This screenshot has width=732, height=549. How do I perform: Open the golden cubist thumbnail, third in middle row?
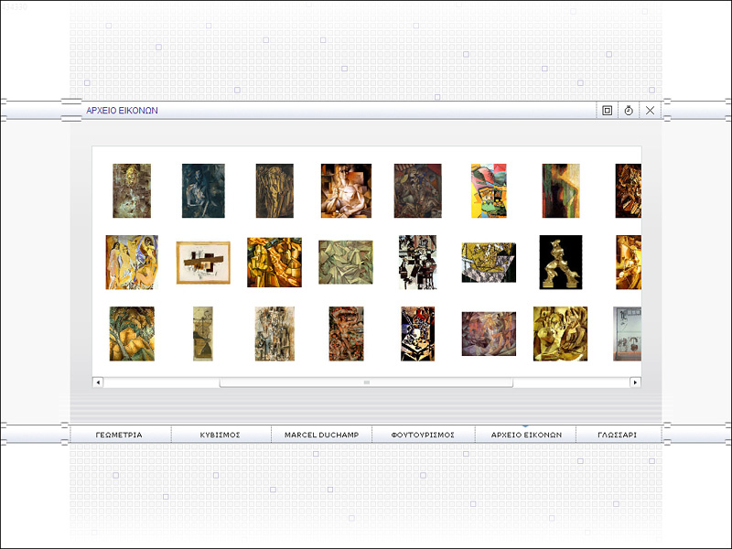(x=274, y=263)
